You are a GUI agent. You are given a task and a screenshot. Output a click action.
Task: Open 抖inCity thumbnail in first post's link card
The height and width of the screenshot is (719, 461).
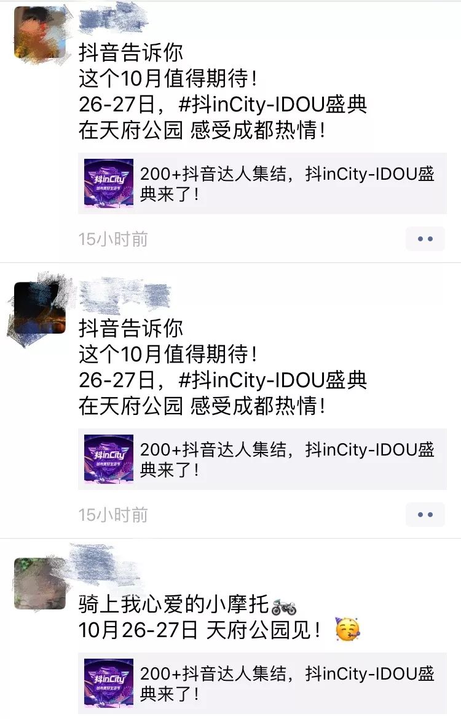click(109, 183)
